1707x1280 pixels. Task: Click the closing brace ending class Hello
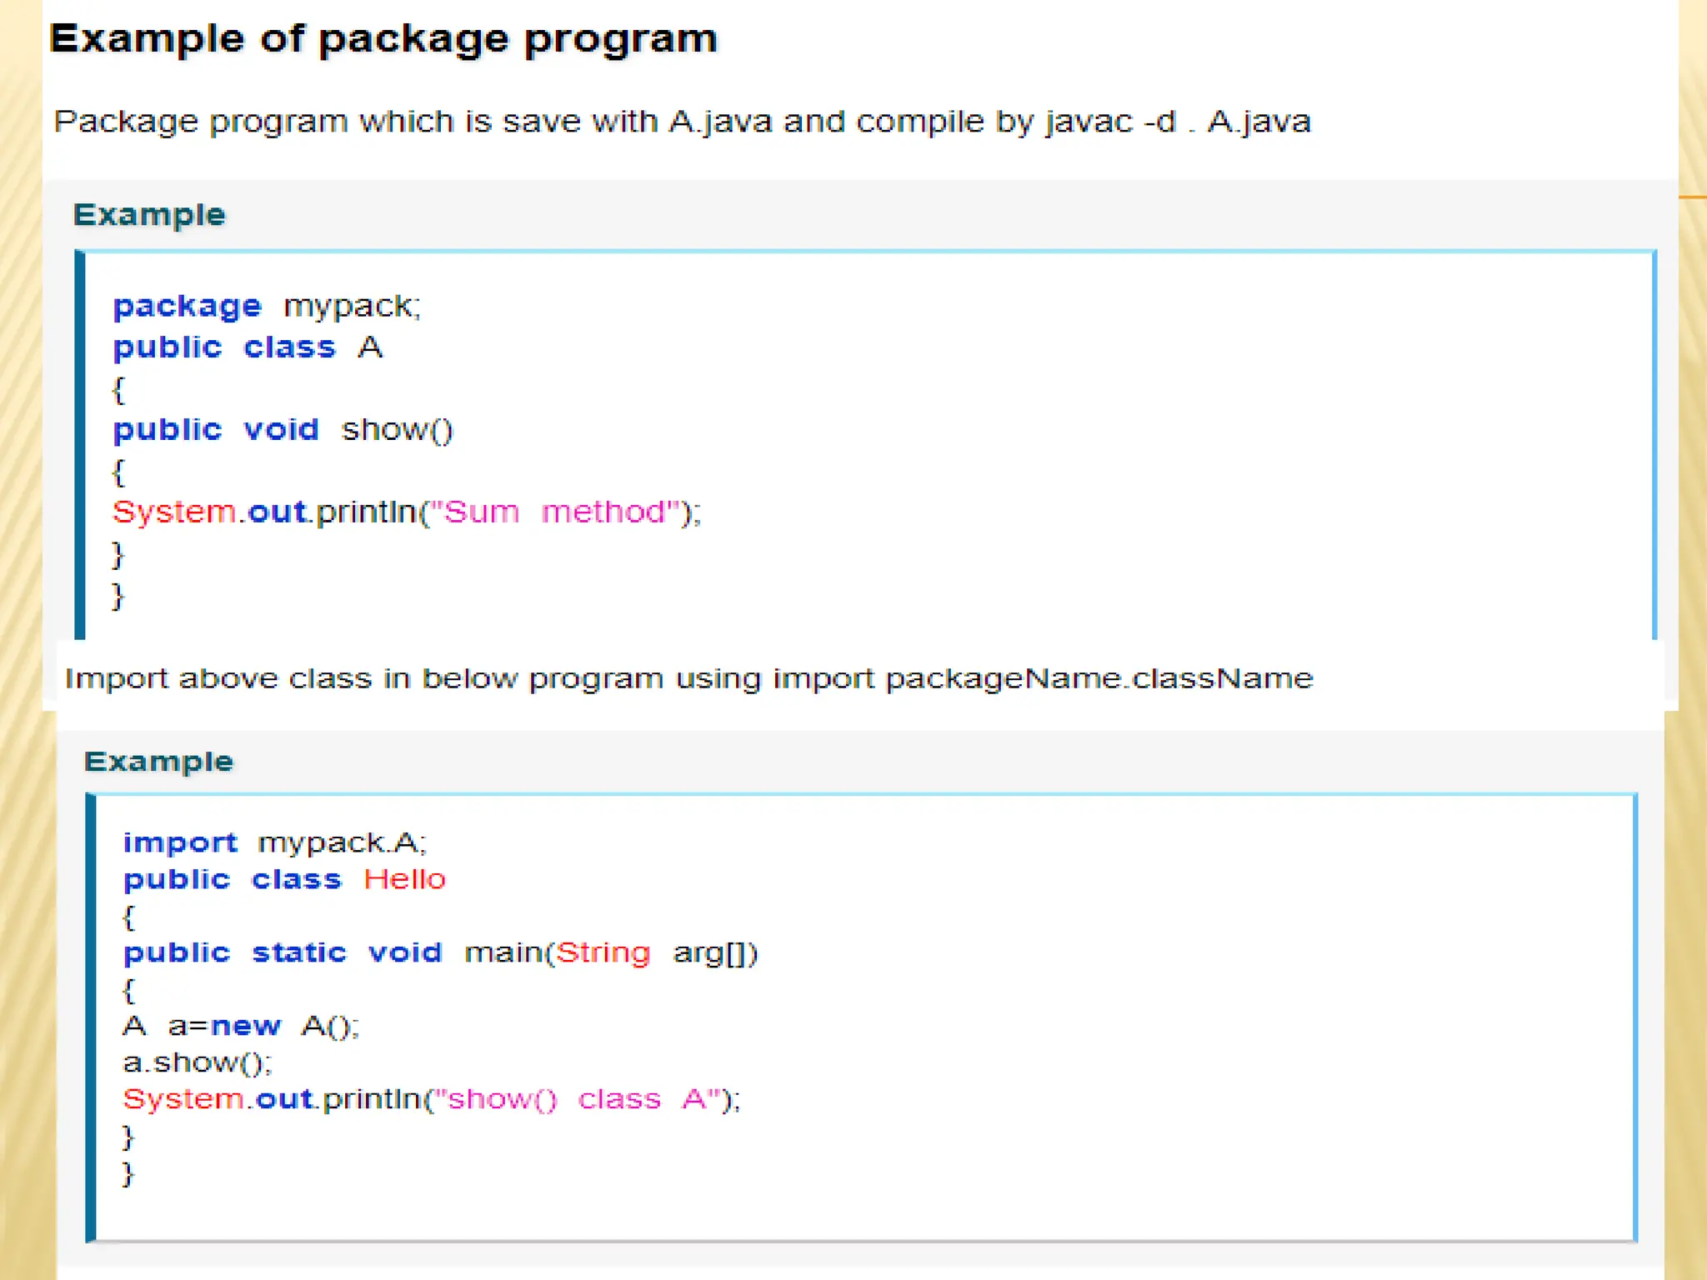128,1173
